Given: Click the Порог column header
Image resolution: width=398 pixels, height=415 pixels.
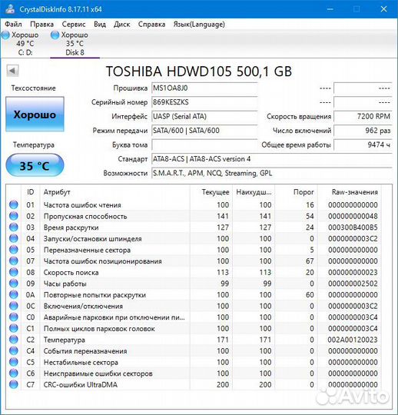Looking at the screenshot, I should [297, 192].
